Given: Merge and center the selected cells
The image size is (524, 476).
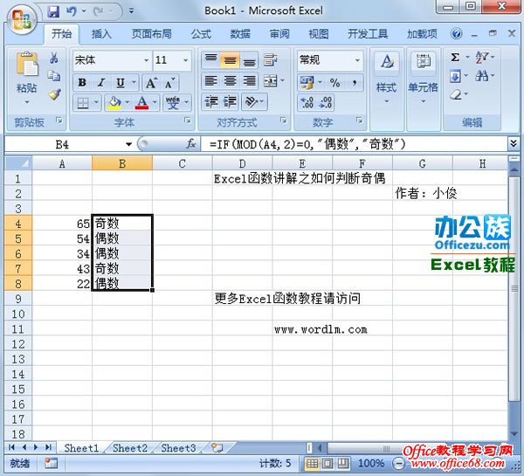Looking at the screenshot, I should click(271, 81).
